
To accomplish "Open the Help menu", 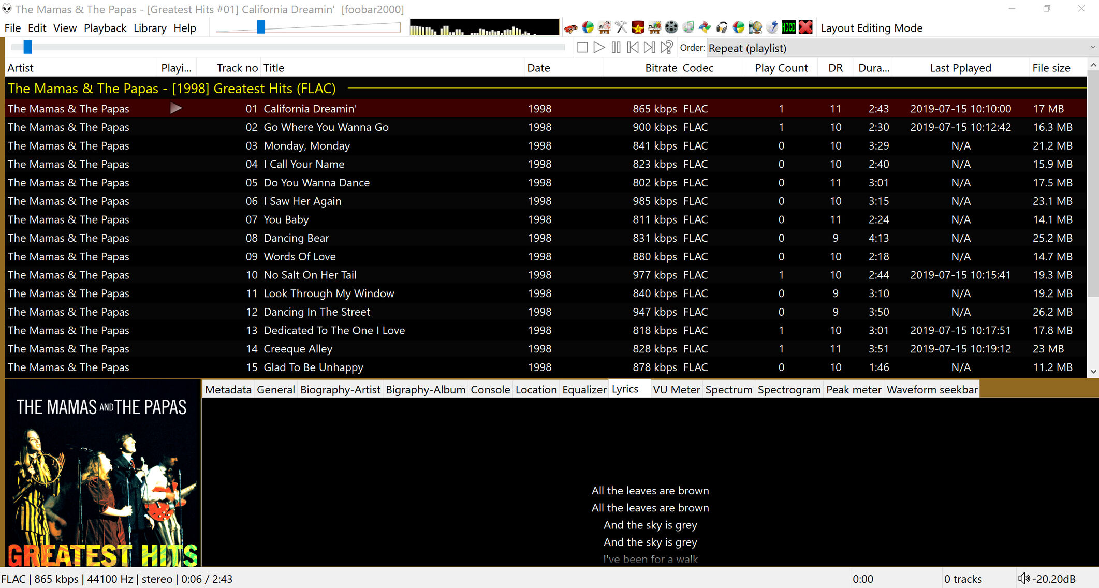I will coord(185,28).
